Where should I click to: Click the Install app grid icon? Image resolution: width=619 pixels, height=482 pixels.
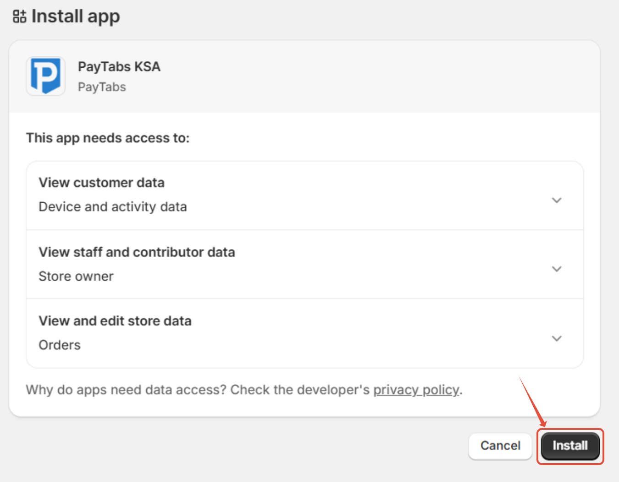(x=19, y=17)
